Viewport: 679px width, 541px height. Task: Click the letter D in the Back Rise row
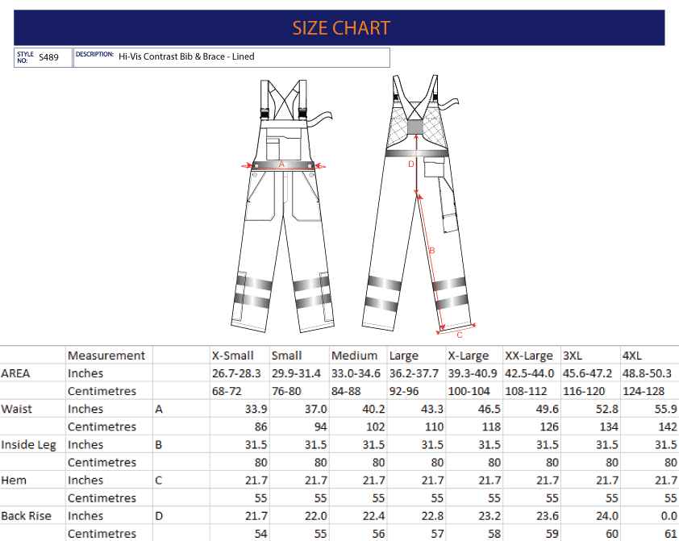coord(159,515)
